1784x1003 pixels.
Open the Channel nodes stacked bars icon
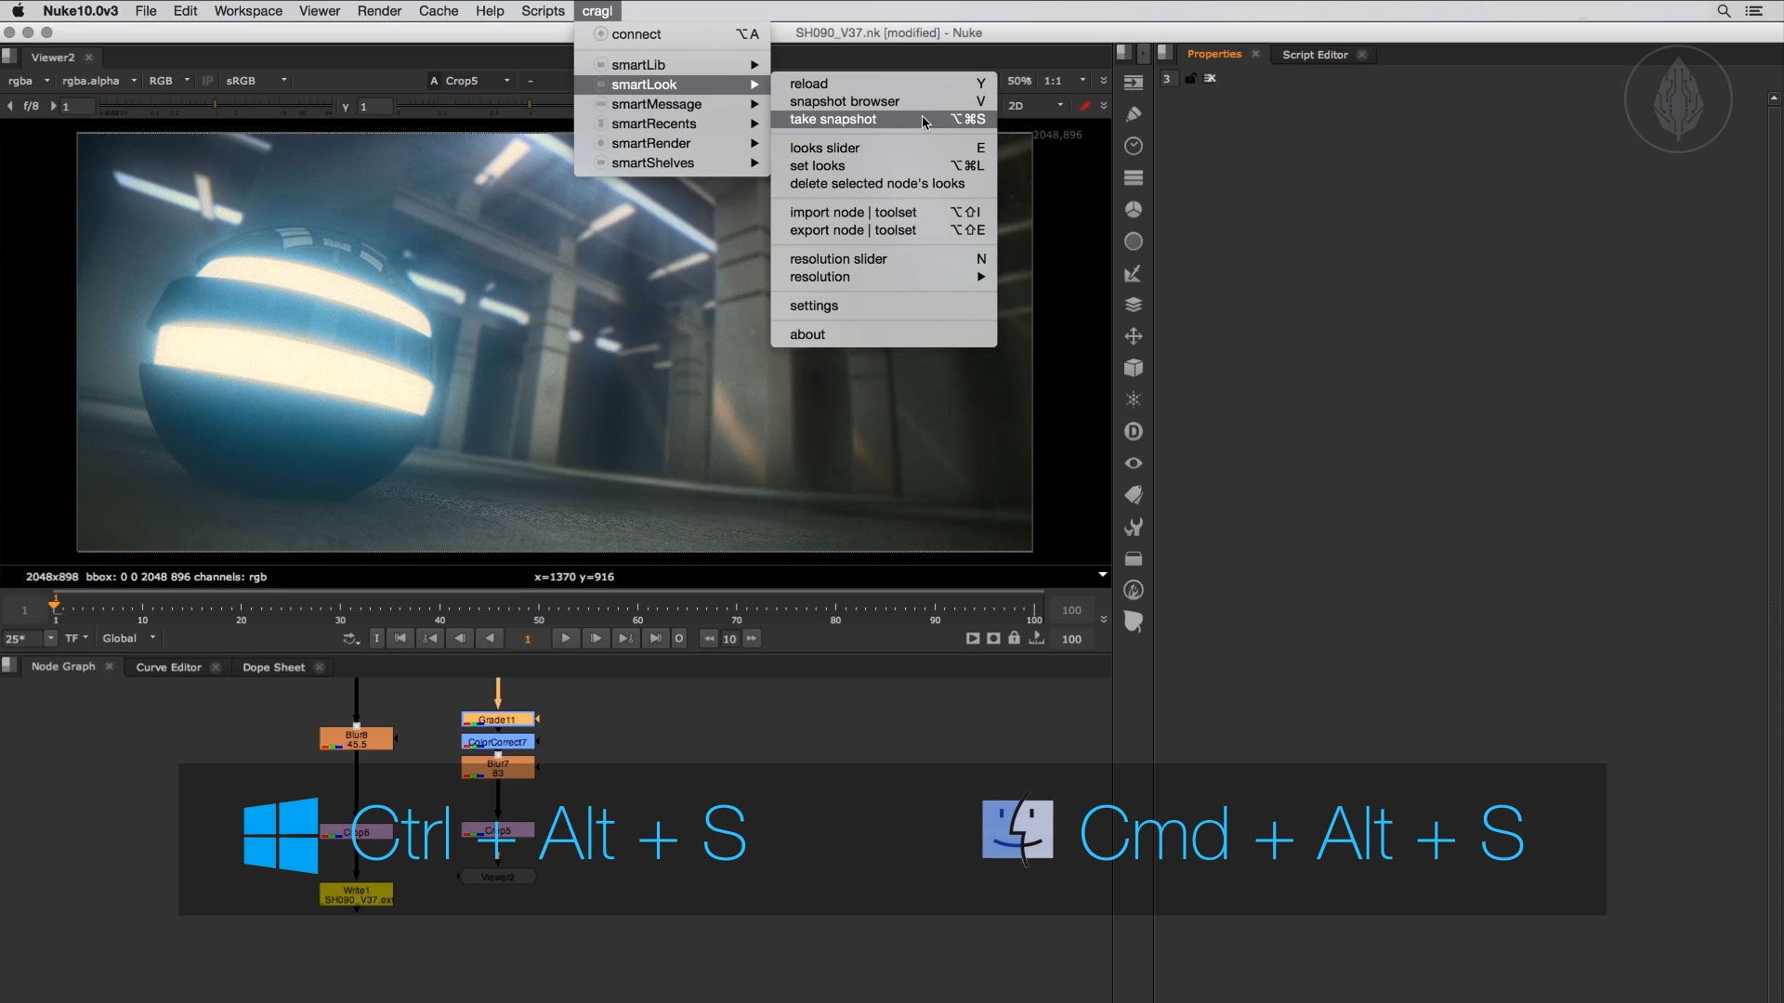(1134, 177)
